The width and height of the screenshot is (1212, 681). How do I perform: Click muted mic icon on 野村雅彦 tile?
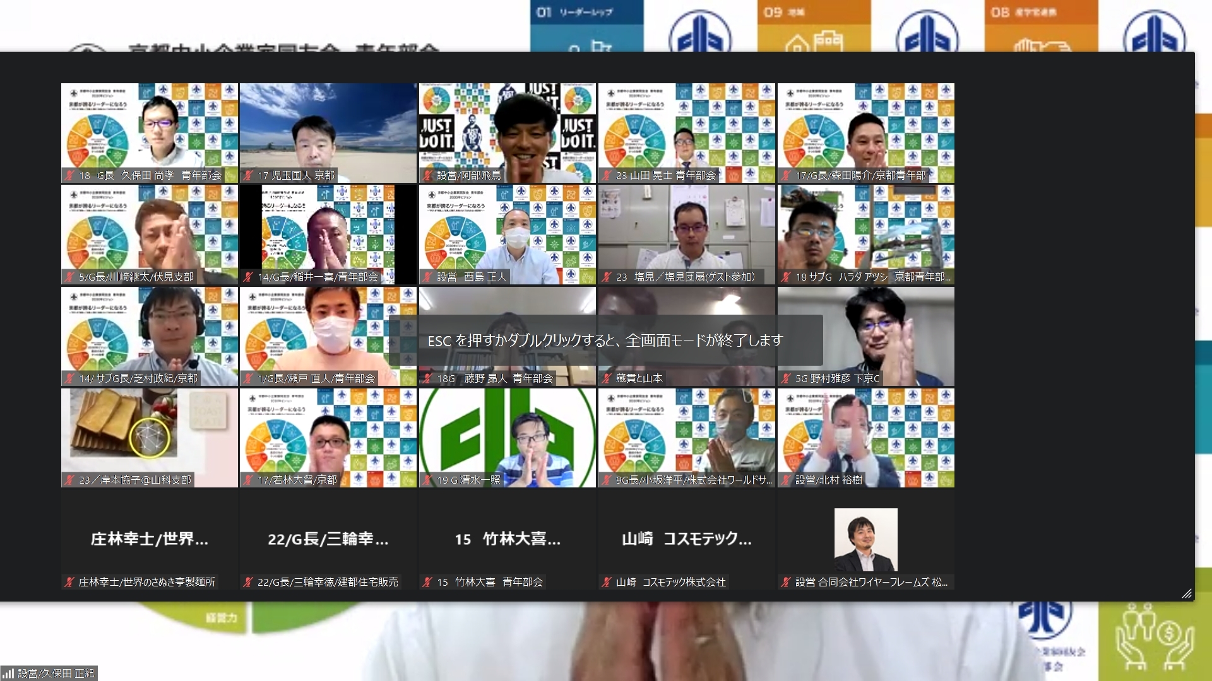pyautogui.click(x=786, y=378)
